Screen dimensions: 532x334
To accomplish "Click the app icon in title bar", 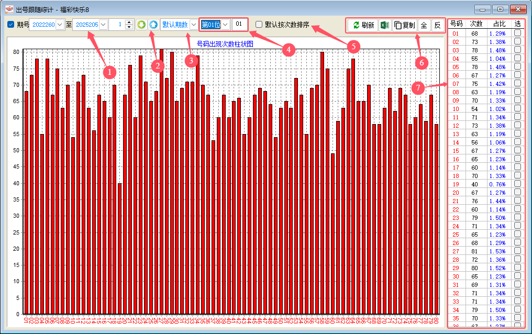I will (x=9, y=9).
